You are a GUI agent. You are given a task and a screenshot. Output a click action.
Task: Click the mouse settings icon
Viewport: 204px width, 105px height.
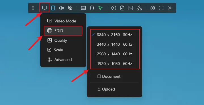click(92, 8)
